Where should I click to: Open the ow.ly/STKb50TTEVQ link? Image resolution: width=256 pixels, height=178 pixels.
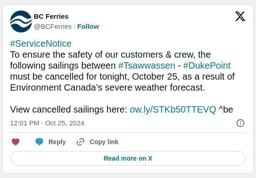coord(173,109)
